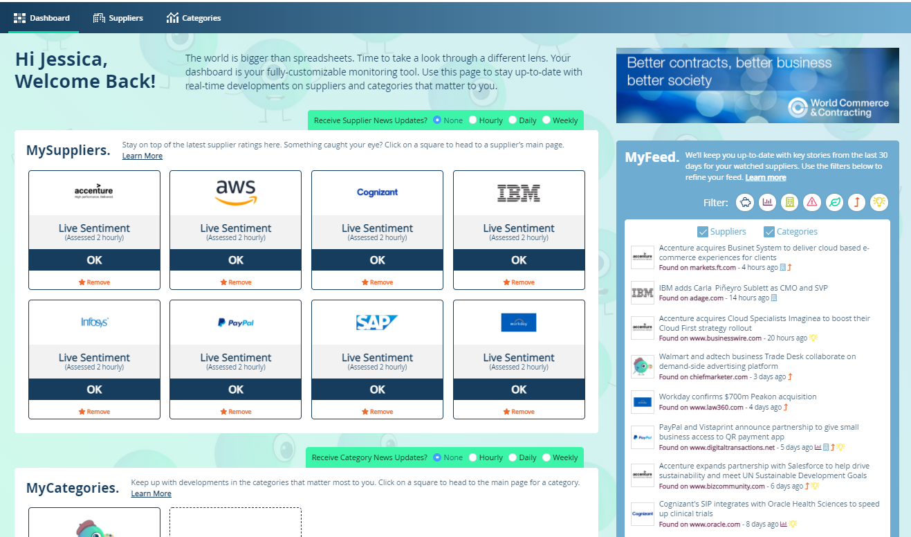Click the AWS logo tile

[x=236, y=192]
